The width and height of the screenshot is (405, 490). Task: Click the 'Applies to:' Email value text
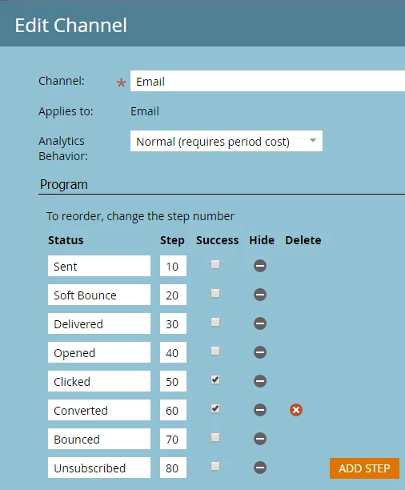coord(145,111)
